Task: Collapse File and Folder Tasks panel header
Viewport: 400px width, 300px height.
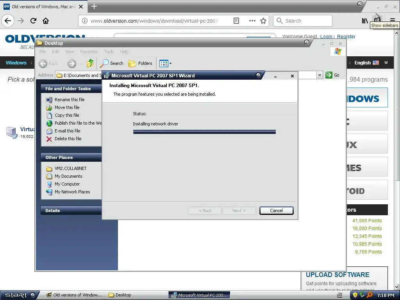Action: pos(71,89)
